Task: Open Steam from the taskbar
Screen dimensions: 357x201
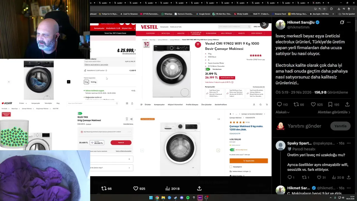Action: (175, 198)
